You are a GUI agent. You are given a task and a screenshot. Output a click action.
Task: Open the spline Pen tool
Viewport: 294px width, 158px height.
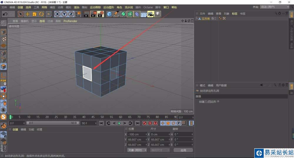[x=116, y=14]
